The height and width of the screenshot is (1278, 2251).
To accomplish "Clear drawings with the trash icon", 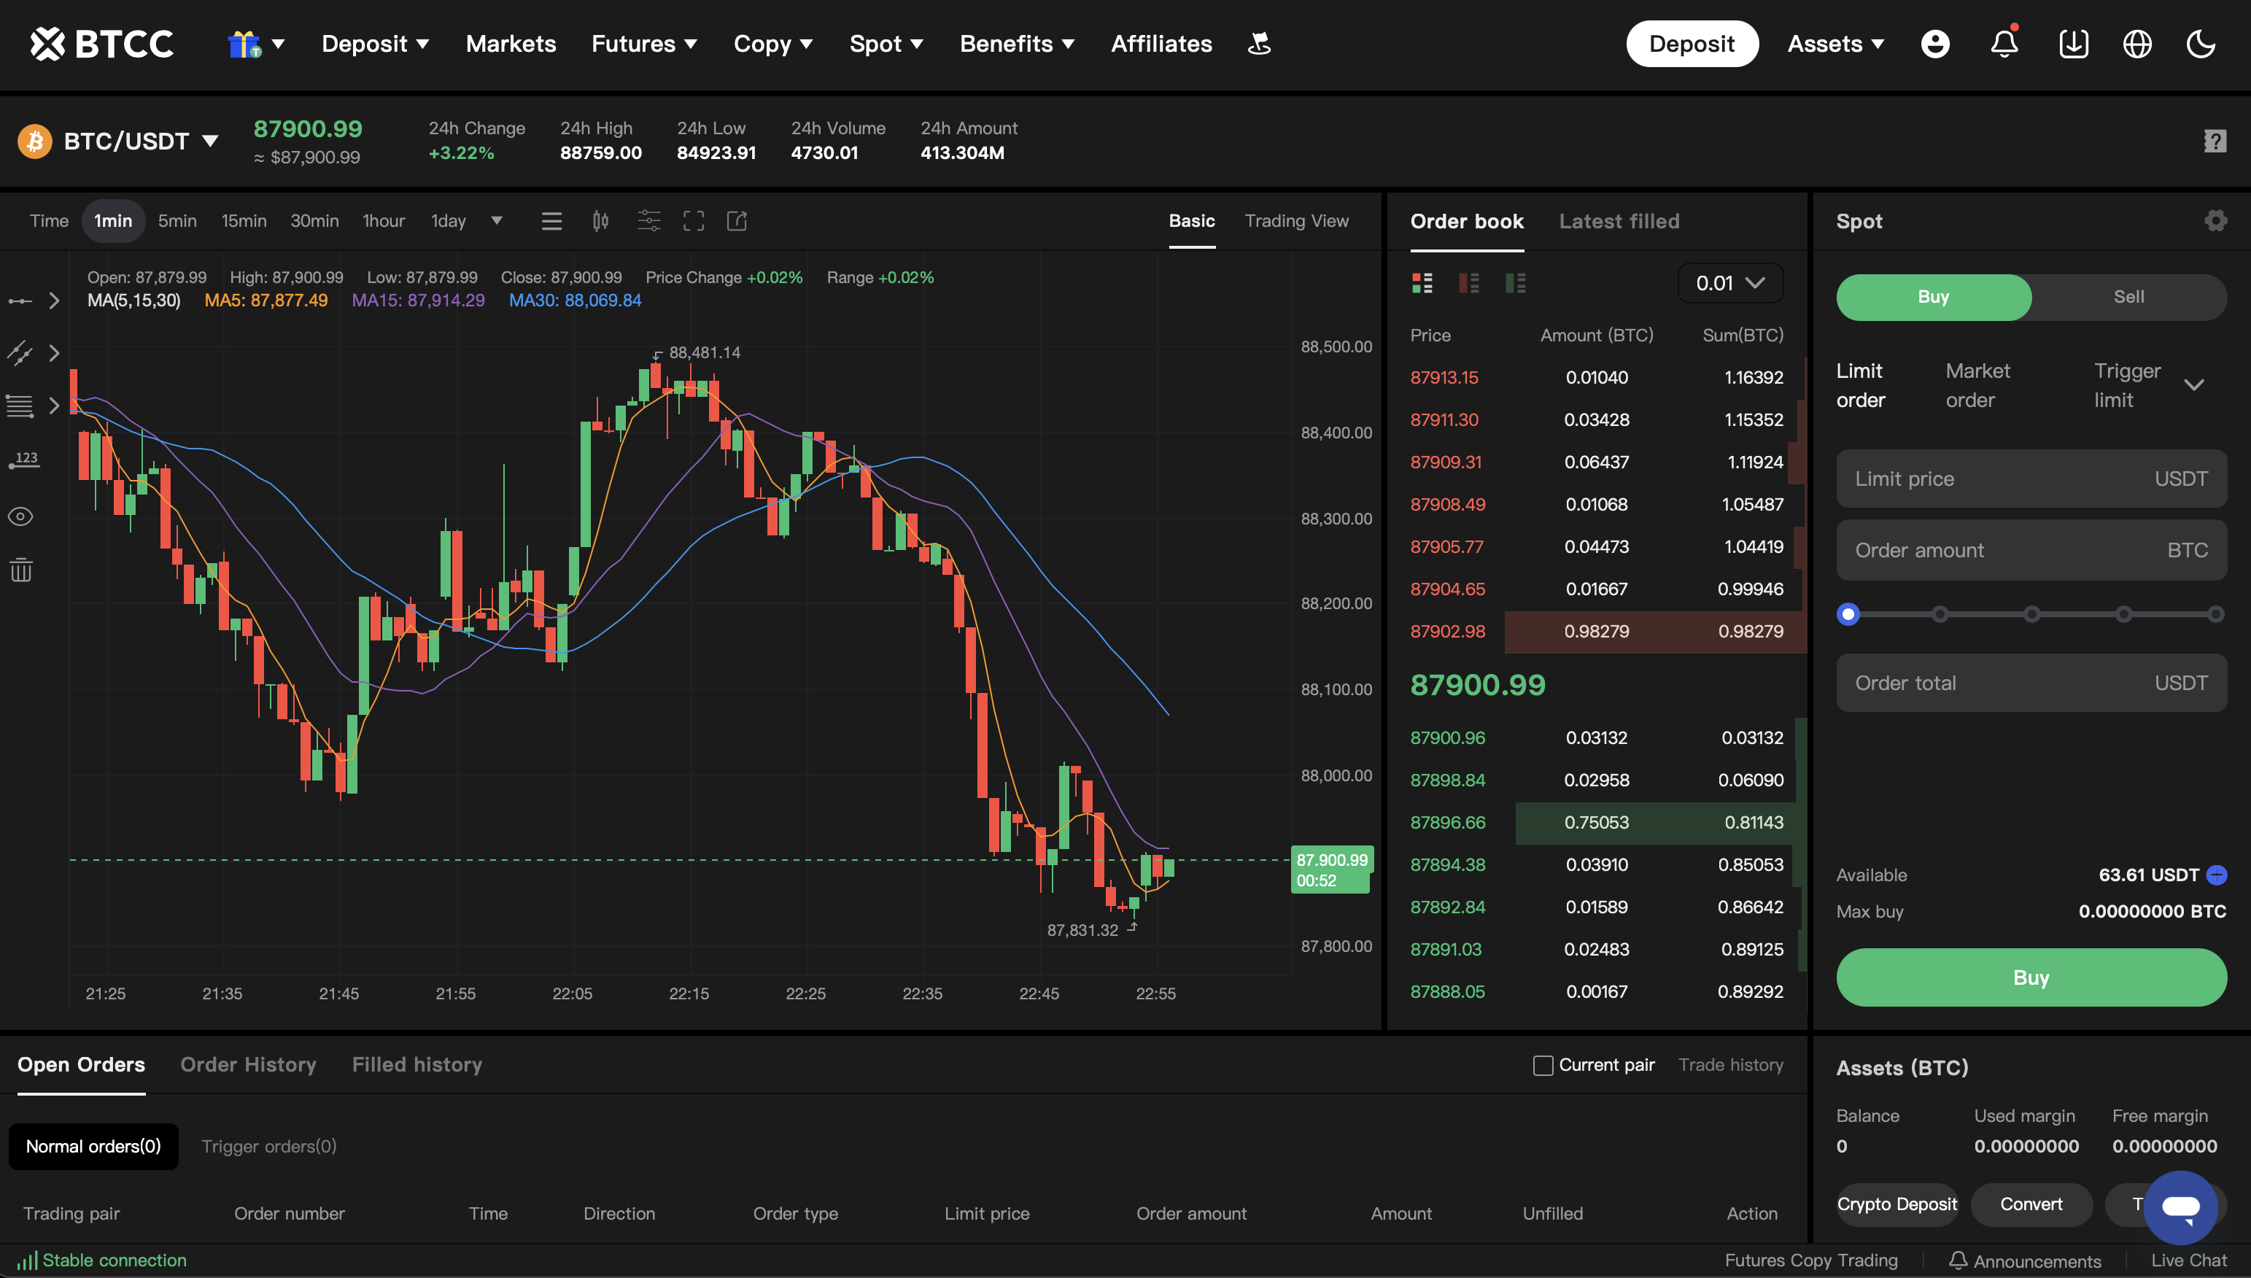I will point(20,570).
